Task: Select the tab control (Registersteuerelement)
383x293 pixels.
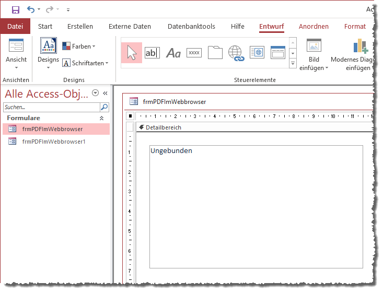Action: (215, 53)
